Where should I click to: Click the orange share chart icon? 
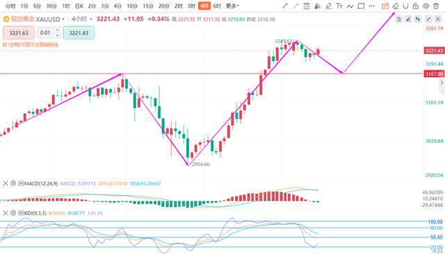(385, 6)
